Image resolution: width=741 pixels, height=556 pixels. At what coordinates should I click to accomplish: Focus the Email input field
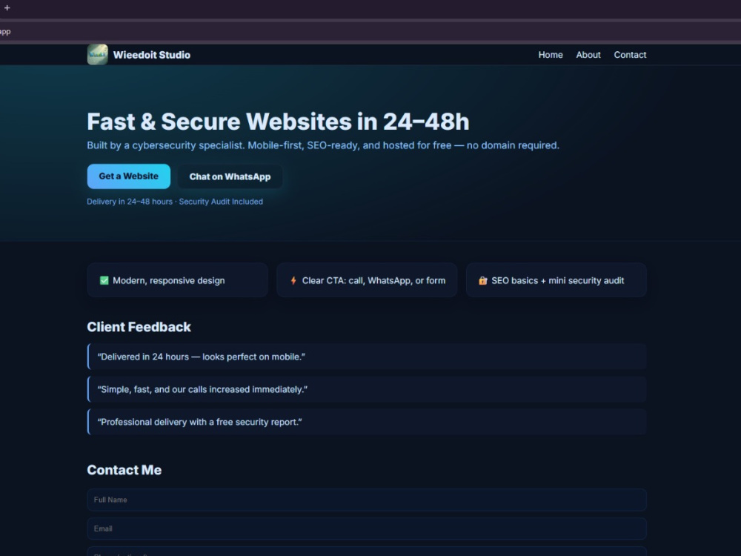click(x=367, y=529)
